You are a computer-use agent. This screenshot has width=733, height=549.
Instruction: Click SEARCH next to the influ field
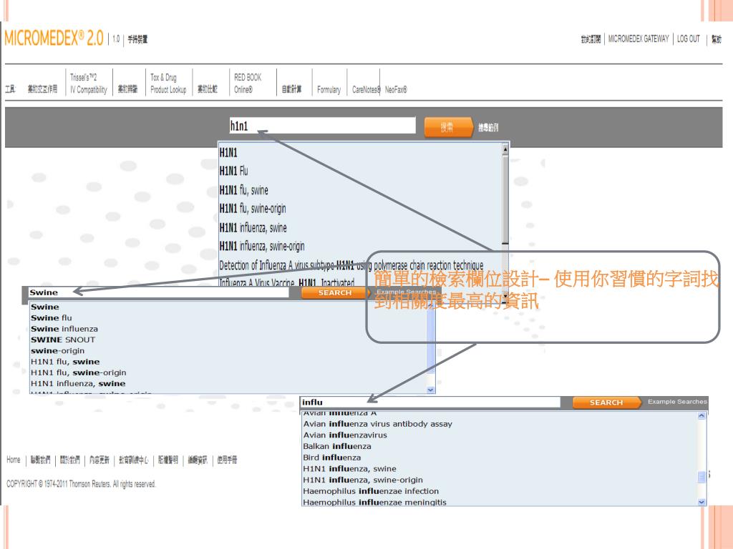606,402
